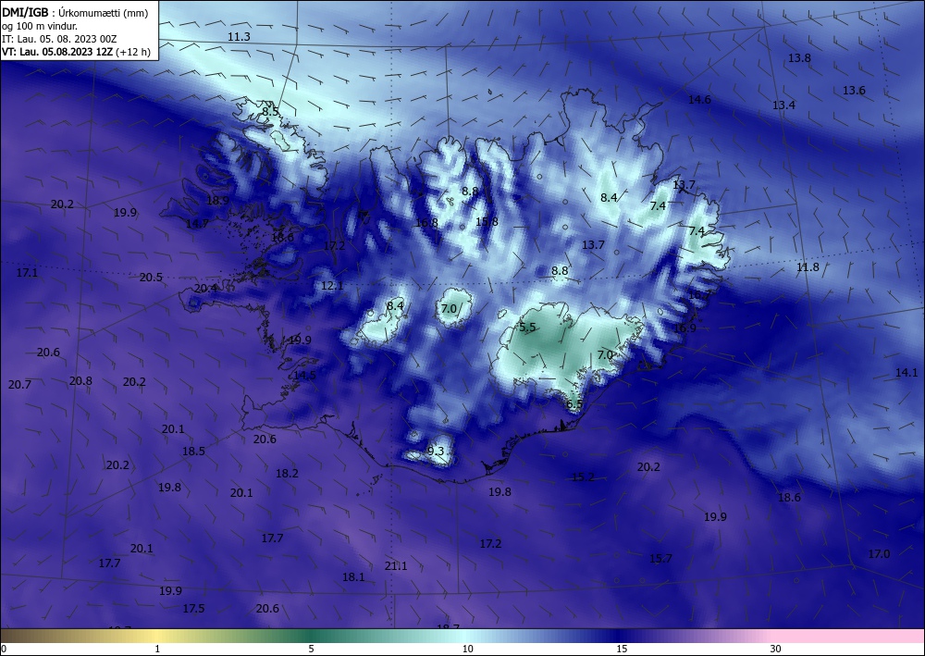The width and height of the screenshot is (925, 656).
Task: Click the color scale label '1'
Action: pyautogui.click(x=157, y=649)
